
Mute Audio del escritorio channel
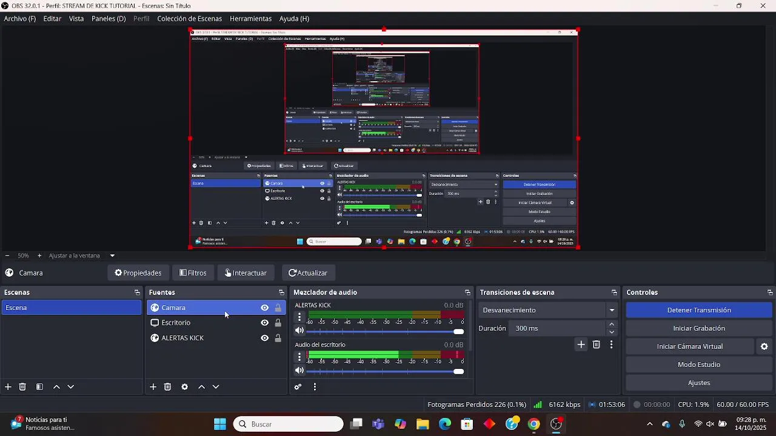point(299,371)
